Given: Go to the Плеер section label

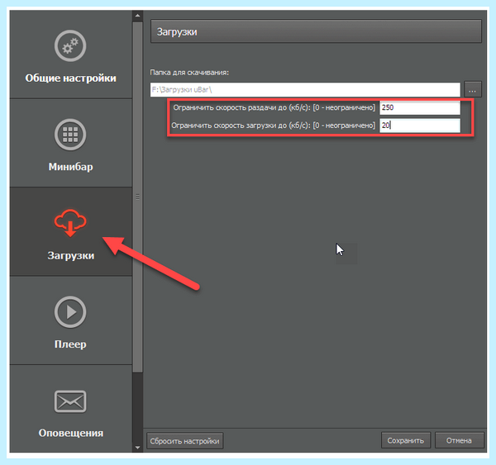Looking at the screenshot, I should (70, 344).
